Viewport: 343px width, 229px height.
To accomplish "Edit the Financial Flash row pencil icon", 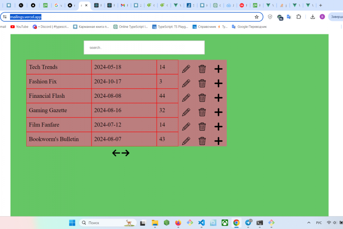I will (x=186, y=98).
